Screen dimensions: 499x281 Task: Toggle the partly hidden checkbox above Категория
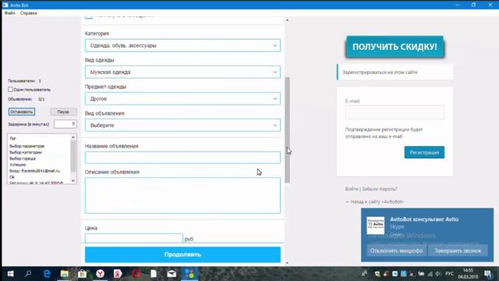[x=88, y=16]
